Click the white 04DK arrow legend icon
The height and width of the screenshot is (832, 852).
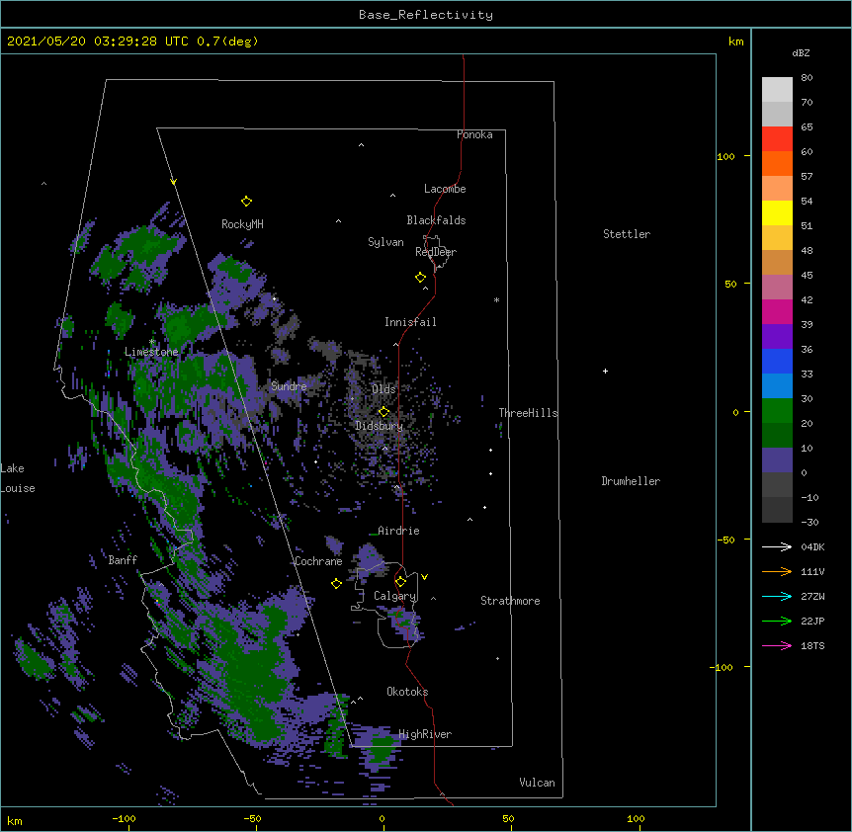click(777, 546)
